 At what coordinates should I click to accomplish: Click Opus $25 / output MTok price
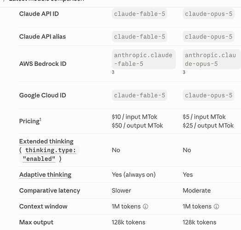coord(208,126)
